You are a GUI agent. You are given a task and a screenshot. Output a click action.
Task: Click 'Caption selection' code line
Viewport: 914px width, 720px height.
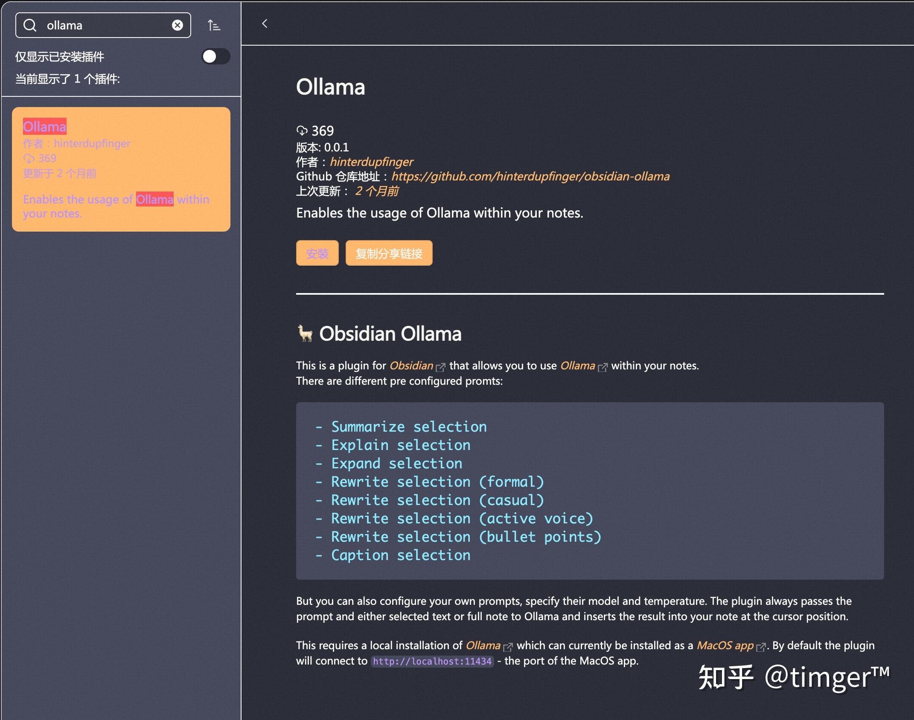pyautogui.click(x=401, y=555)
